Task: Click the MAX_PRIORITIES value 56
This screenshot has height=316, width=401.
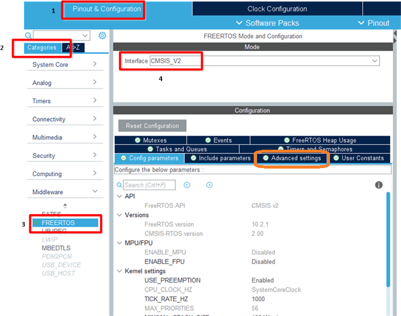Action: (x=255, y=309)
